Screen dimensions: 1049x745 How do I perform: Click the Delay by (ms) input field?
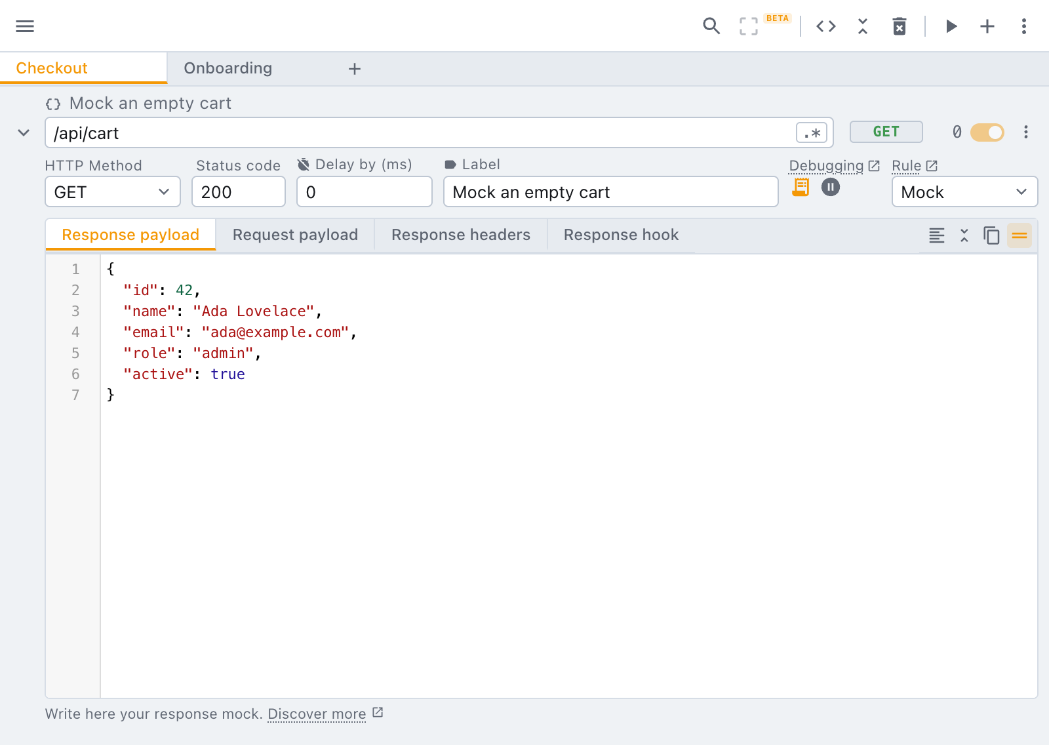click(365, 192)
